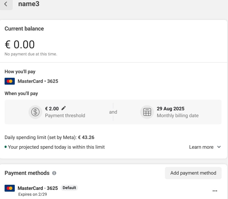Click the dollar sign payment threshold icon
This screenshot has width=228, height=199.
pos(35,112)
